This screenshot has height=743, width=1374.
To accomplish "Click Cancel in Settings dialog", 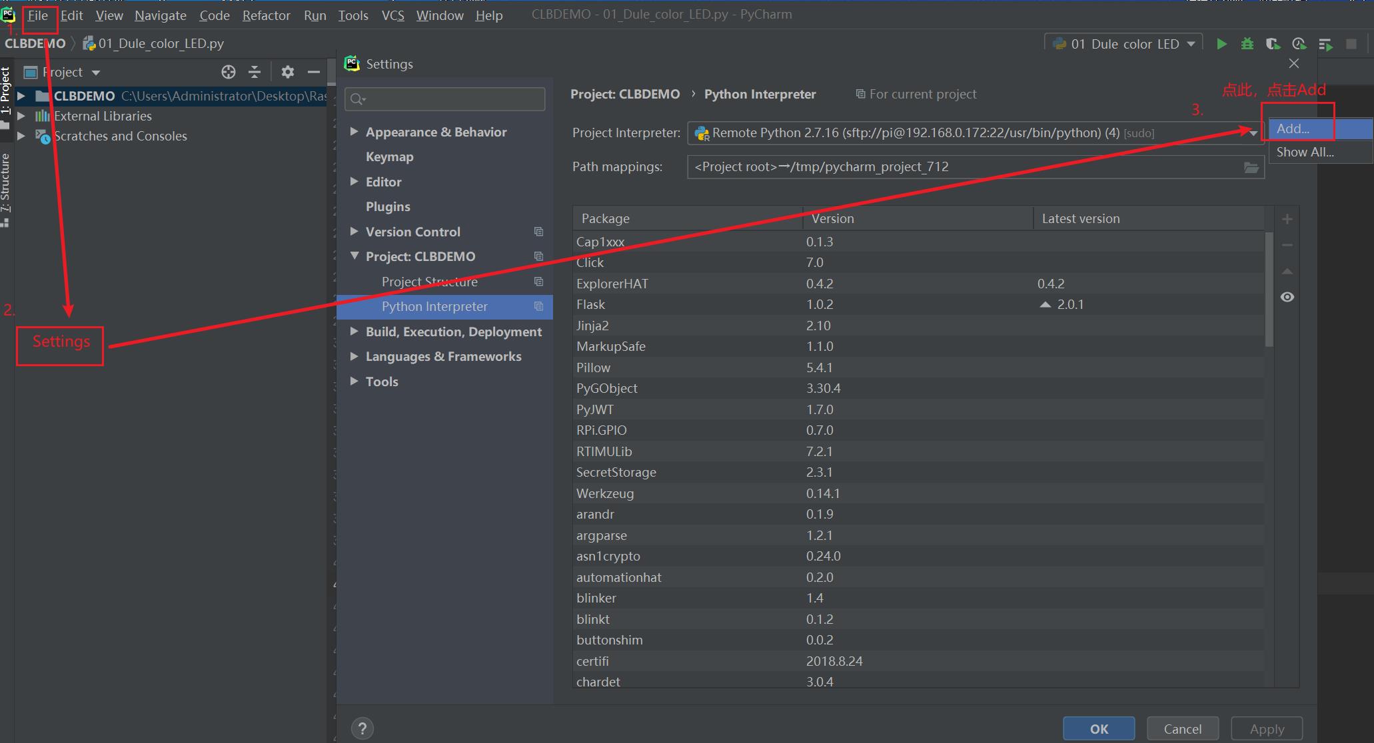I will tap(1183, 728).
